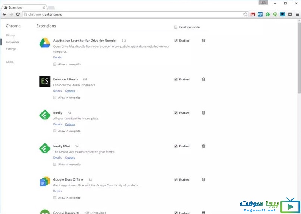The image size is (301, 214).
Task: Click the Twitter bird extension toolbar icon
Action: [282, 15]
